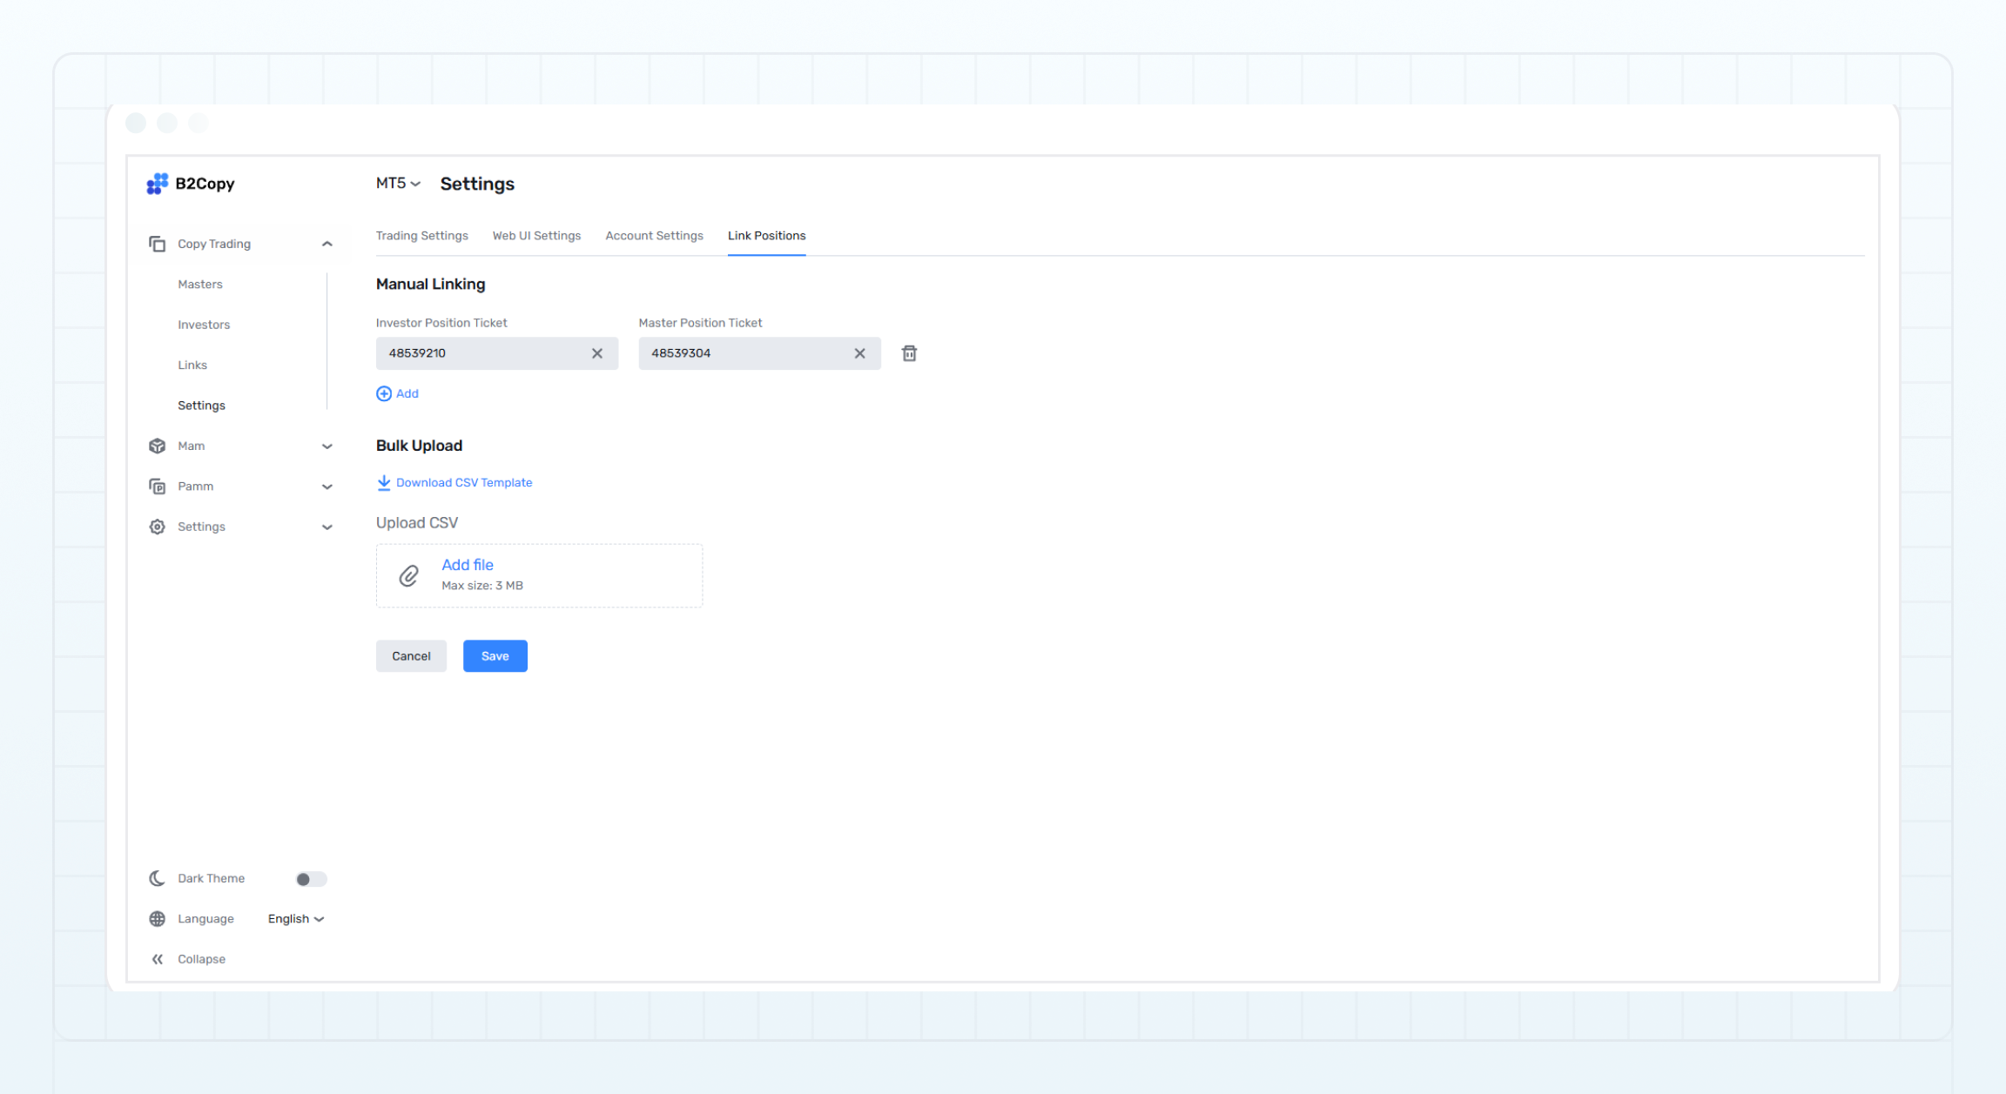2006x1094 pixels.
Task: Open Links in the sidebar
Action: [x=192, y=366]
